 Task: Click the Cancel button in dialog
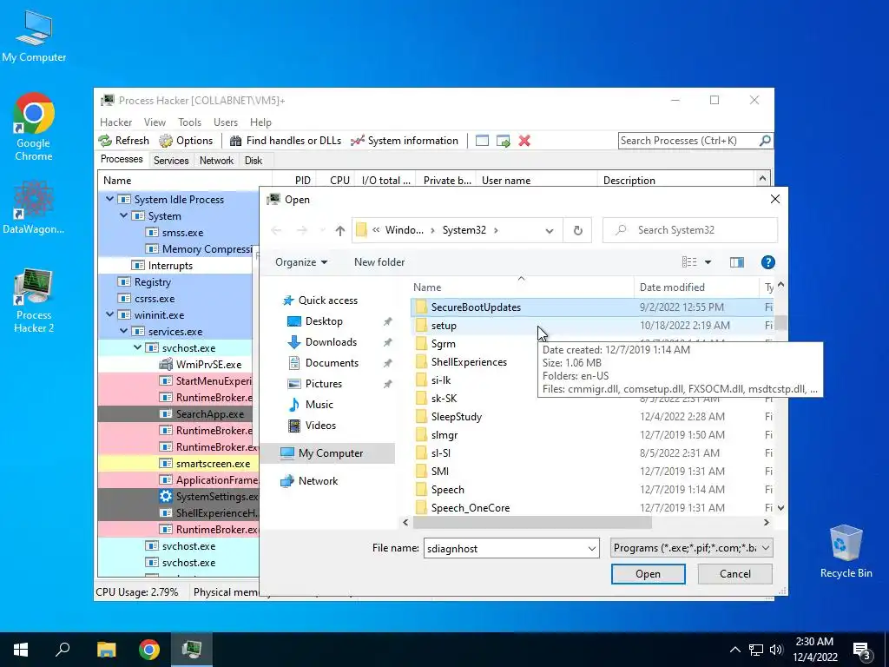pyautogui.click(x=734, y=574)
